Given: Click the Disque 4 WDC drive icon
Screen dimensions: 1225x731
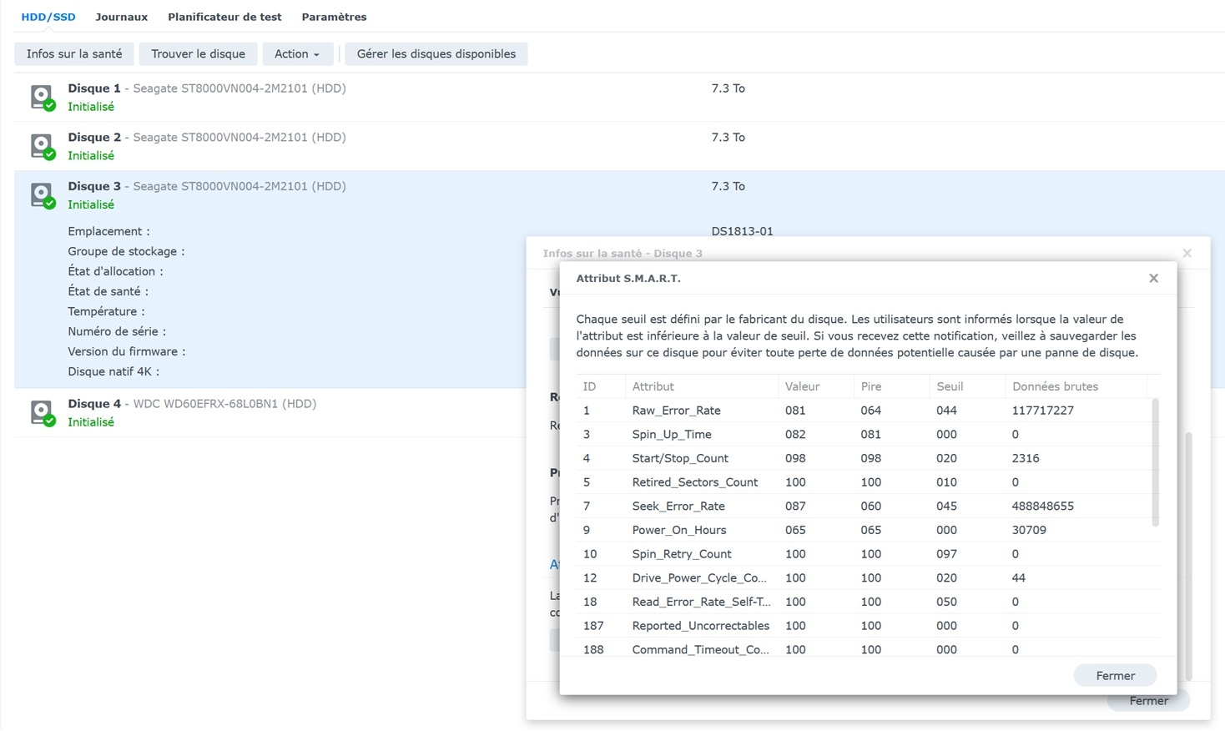Looking at the screenshot, I should 43,412.
